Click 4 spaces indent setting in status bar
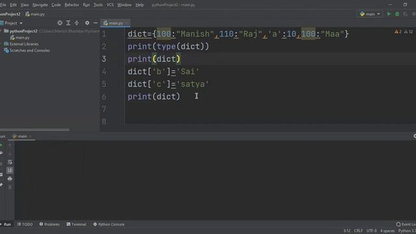The width and height of the screenshot is (416, 234). point(387,231)
